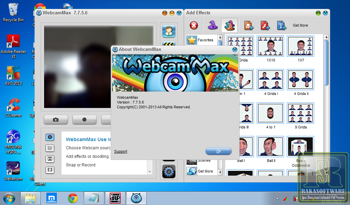Open PROLiNK HSPA desktop icon
Screen dimensions: 350x205
(x=13, y=142)
